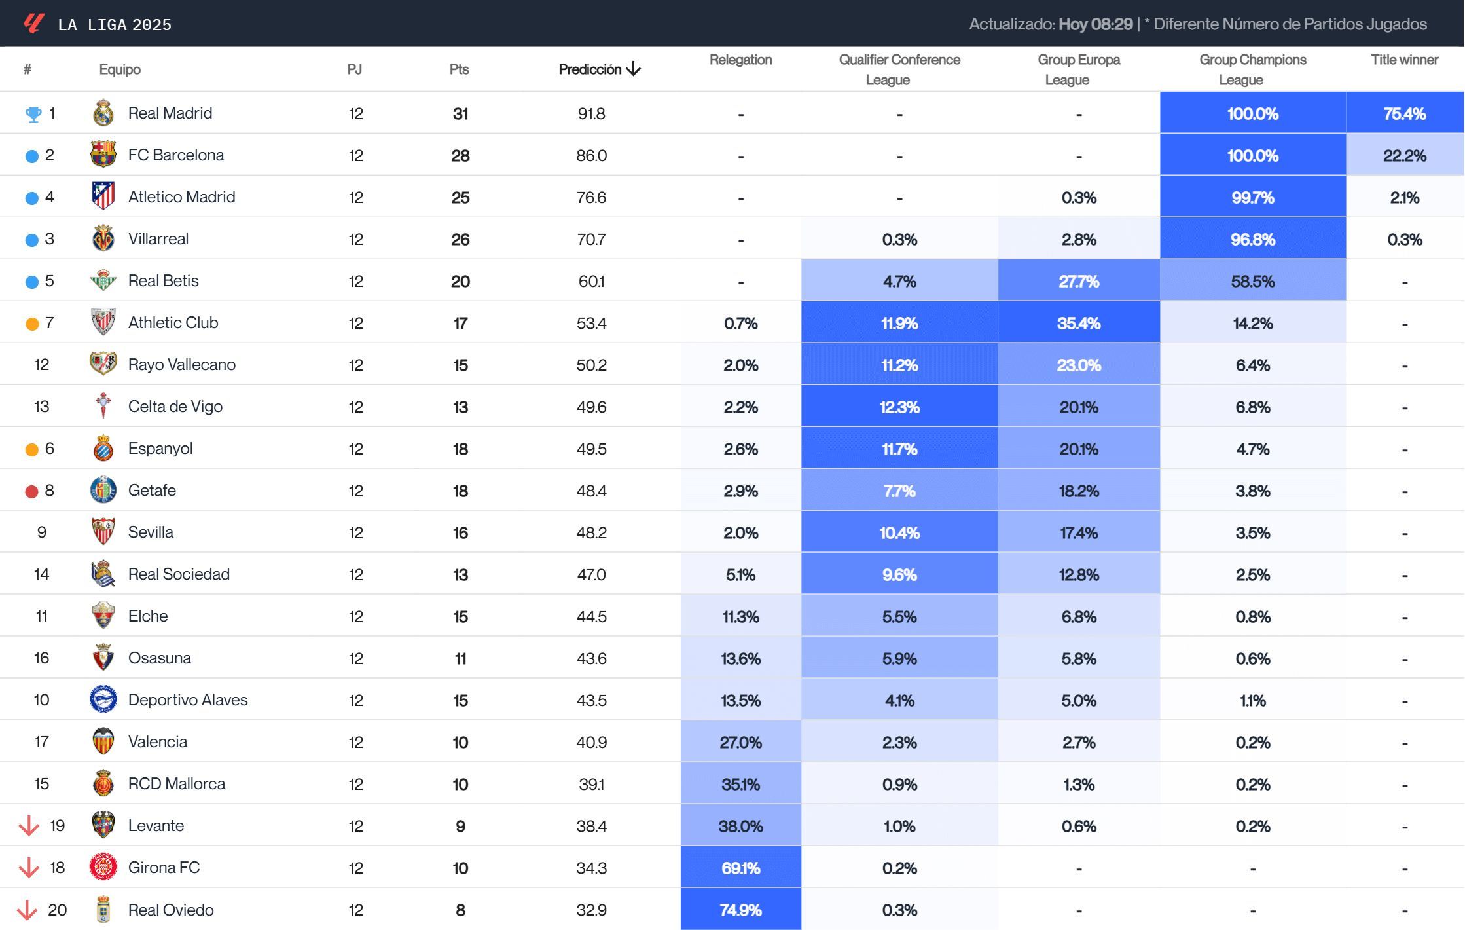The height and width of the screenshot is (930, 1465).
Task: Sort by the Pts column header
Action: [459, 69]
